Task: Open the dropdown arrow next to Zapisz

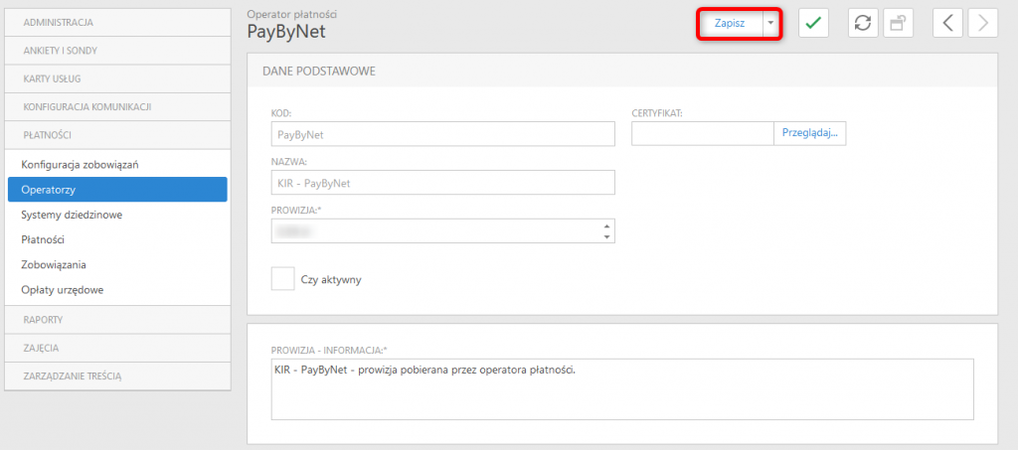Action: pos(770,23)
